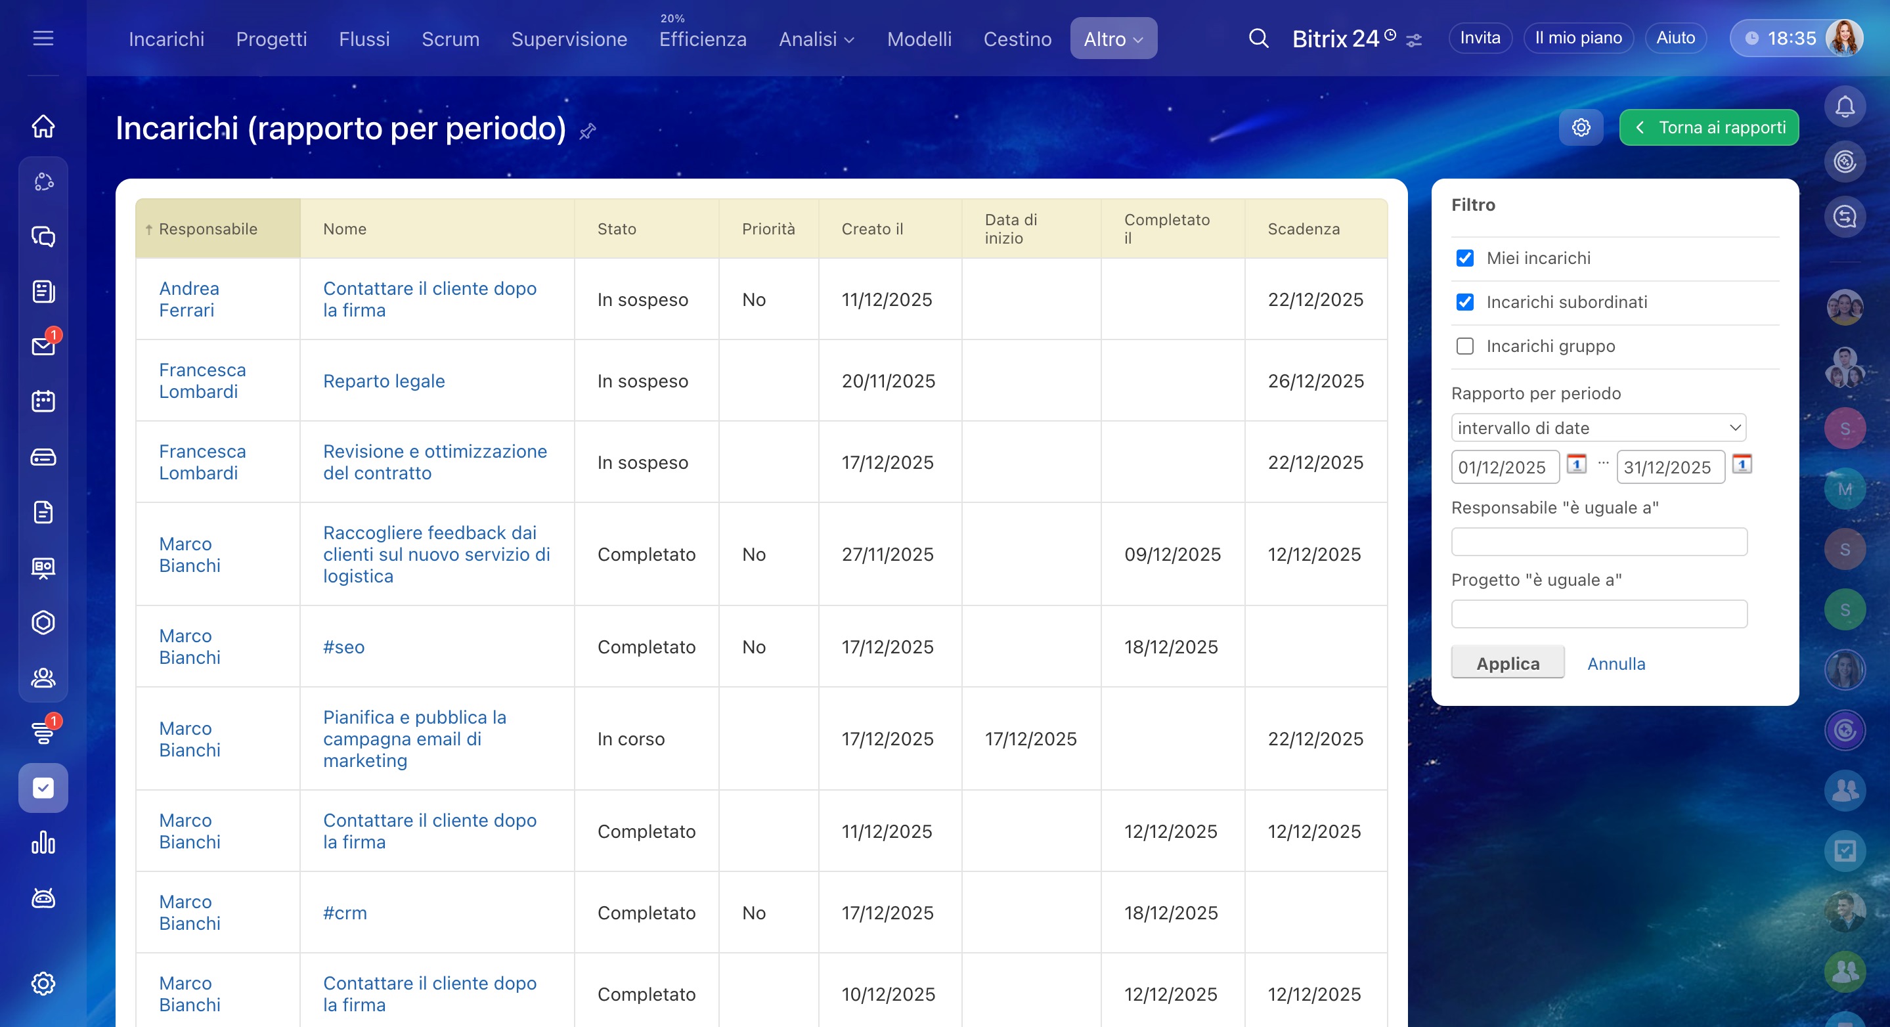Click the Applica filter button
The image size is (1890, 1027).
pos(1507,663)
